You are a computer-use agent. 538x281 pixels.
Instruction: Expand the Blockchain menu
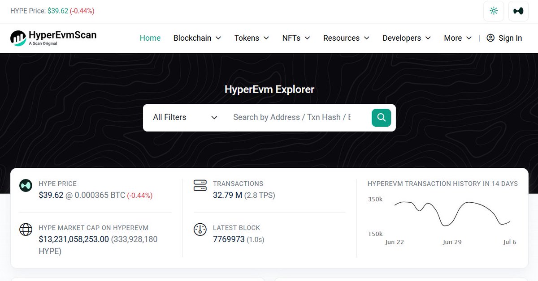[x=197, y=38]
